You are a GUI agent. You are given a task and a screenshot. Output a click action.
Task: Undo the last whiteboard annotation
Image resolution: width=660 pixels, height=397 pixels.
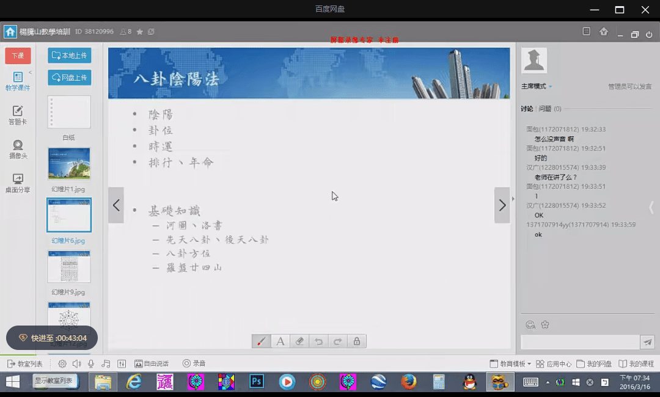318,341
